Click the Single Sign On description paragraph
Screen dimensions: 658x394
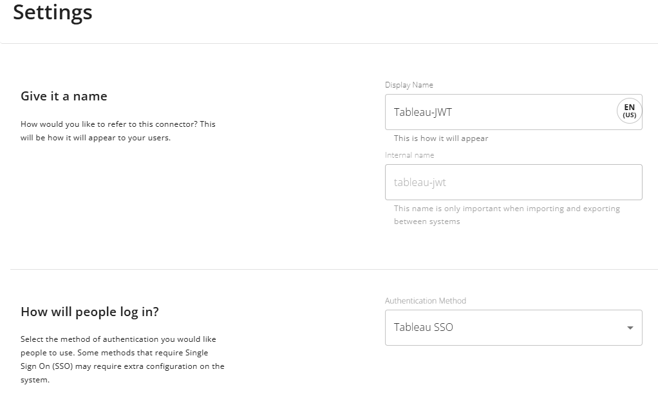(x=122, y=359)
